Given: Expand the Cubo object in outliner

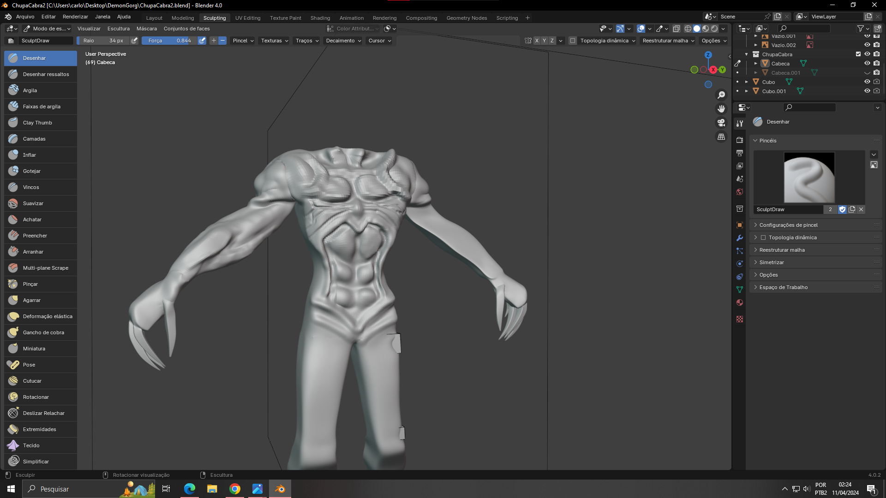Looking at the screenshot, I should 747,82.
